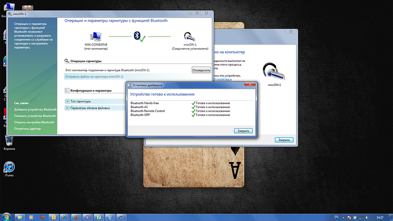Click Показать устройства Bluetooth link
This screenshot has width=393, height=221.
[35, 116]
